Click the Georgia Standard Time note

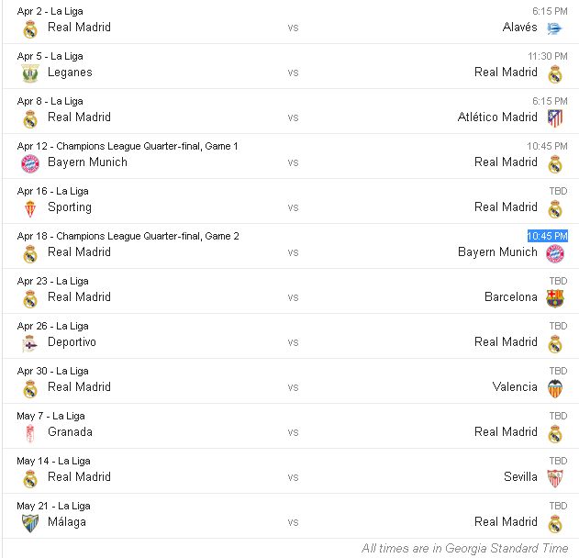click(464, 548)
